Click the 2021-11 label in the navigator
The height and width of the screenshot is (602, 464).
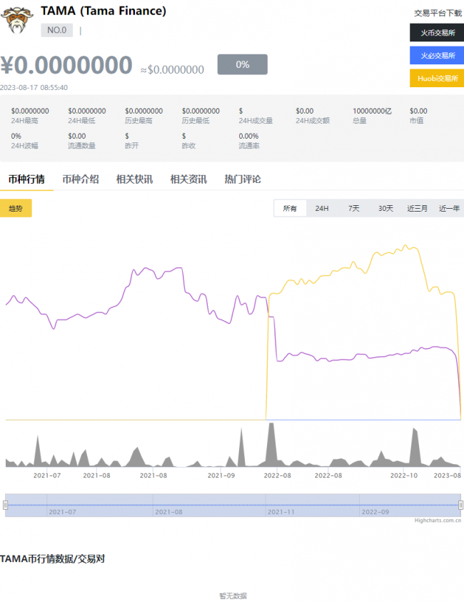(x=281, y=512)
